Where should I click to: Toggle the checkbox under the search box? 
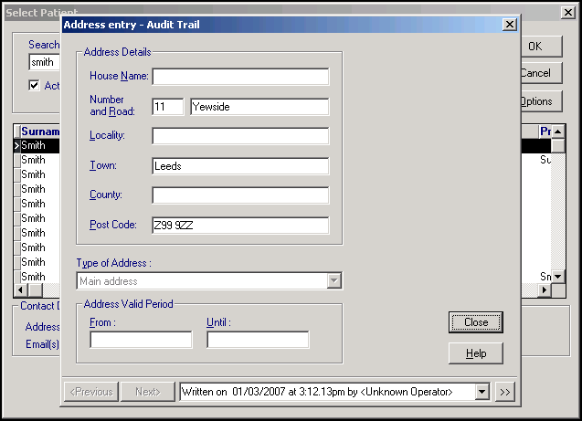(35, 85)
